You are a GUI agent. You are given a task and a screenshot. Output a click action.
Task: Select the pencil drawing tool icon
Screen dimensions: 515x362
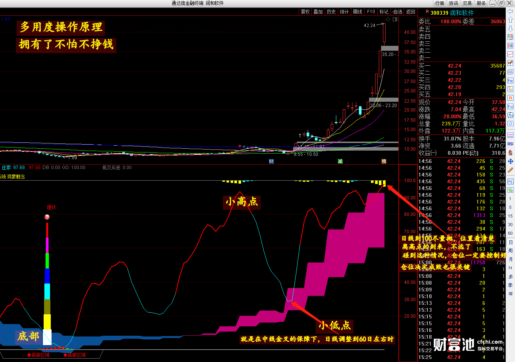[x=510, y=170]
